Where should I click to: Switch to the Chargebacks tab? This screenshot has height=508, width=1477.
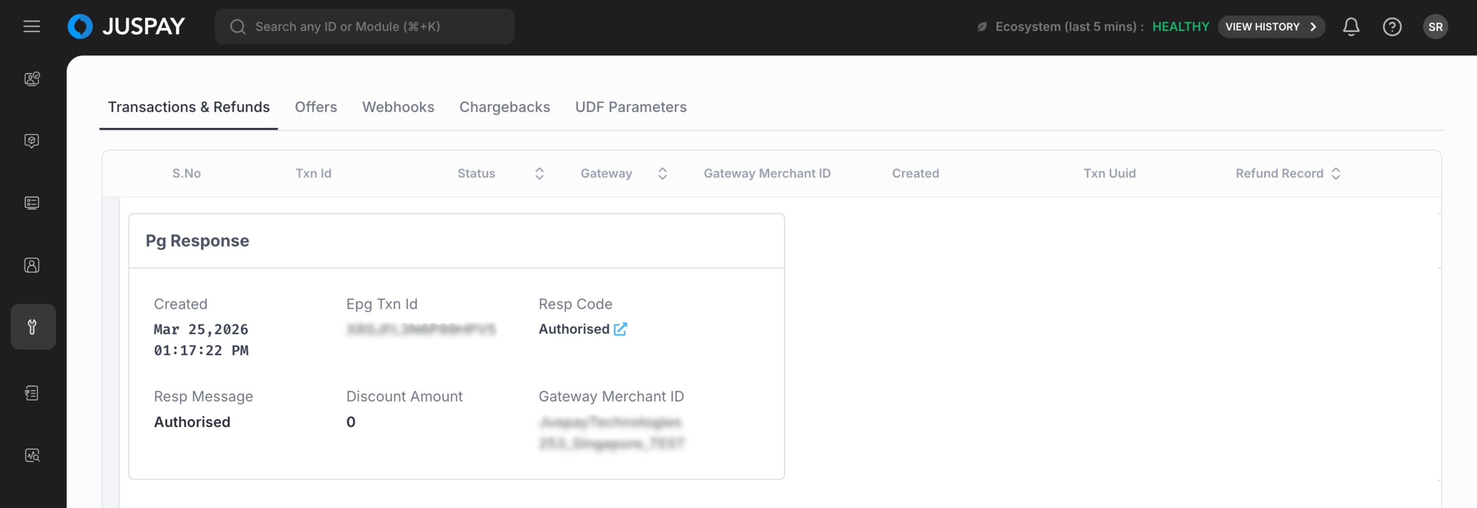click(x=505, y=107)
